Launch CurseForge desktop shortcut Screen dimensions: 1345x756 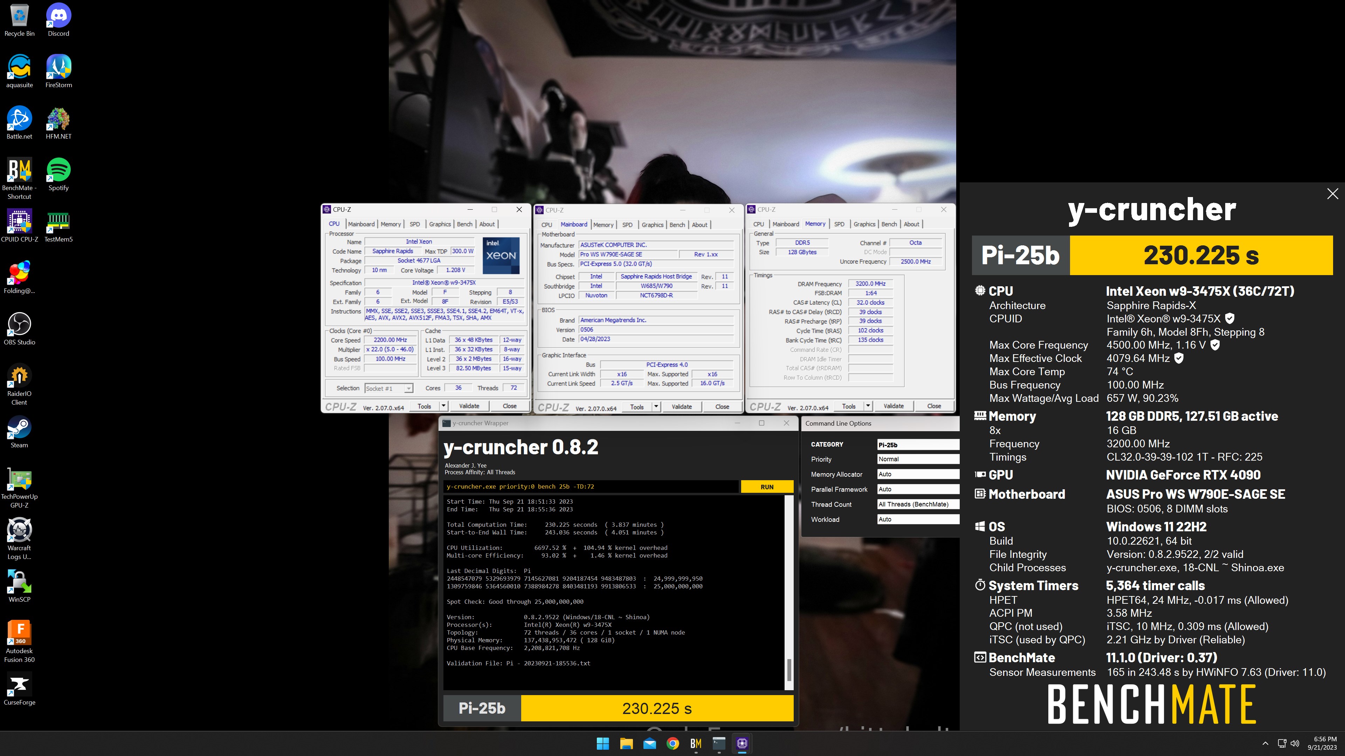19,689
